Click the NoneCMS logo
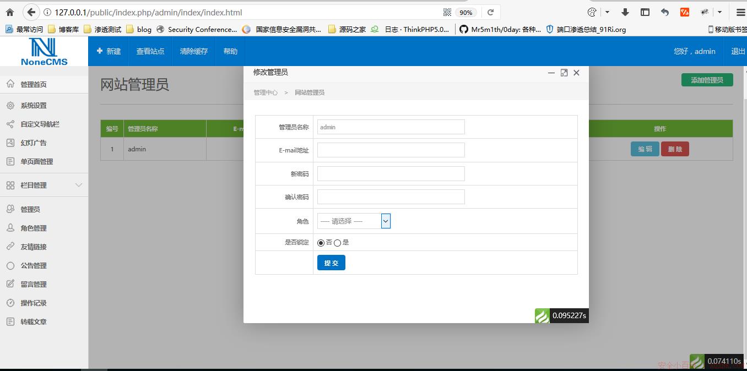The width and height of the screenshot is (747, 371). [x=44, y=52]
